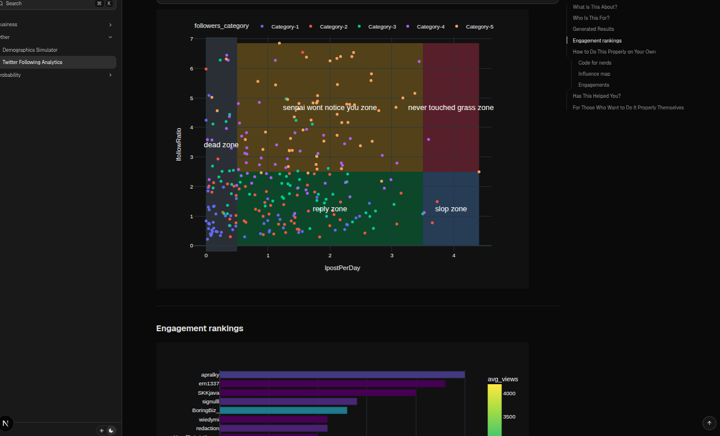Click the Next.js dev tools icon
Screen dimensions: 720x436
[x=6, y=423]
